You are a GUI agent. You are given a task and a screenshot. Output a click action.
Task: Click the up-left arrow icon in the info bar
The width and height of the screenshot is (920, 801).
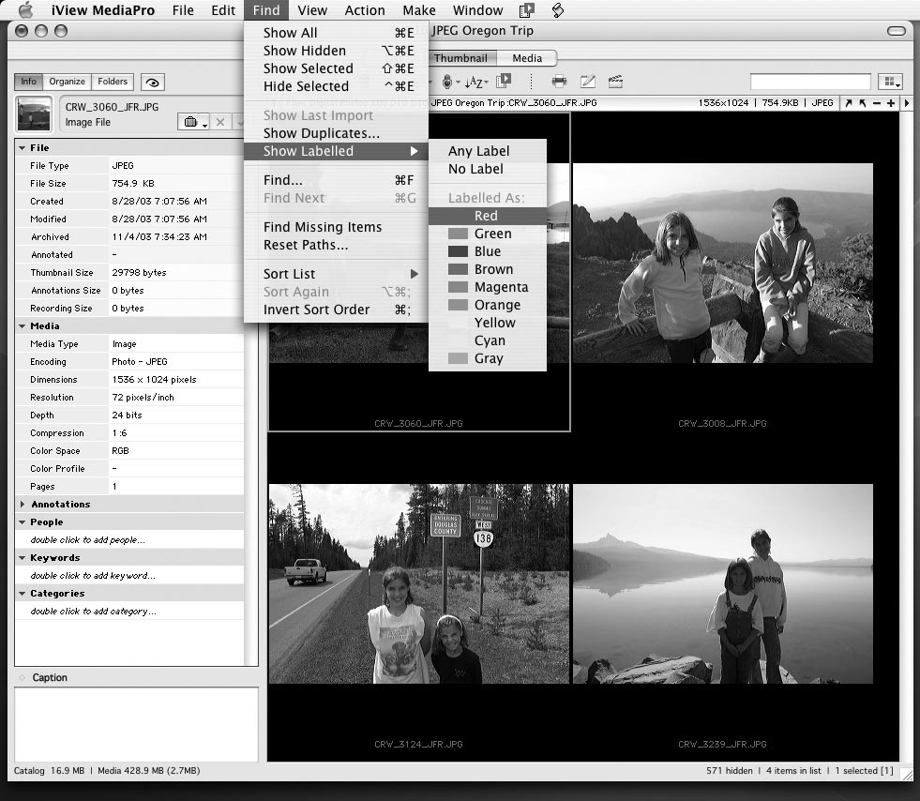(863, 103)
